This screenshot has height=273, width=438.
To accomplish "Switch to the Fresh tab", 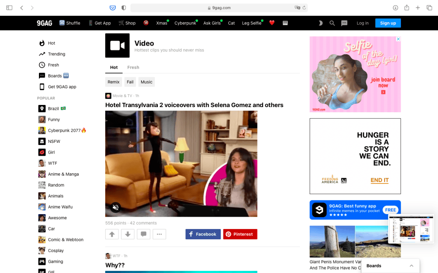I will [x=133, y=67].
